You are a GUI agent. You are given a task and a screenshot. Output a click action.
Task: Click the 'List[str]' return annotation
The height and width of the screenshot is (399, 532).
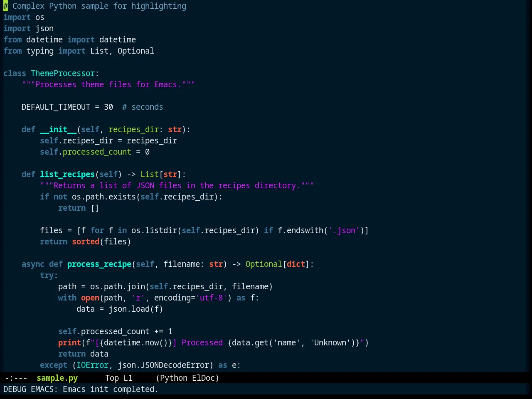coord(161,174)
